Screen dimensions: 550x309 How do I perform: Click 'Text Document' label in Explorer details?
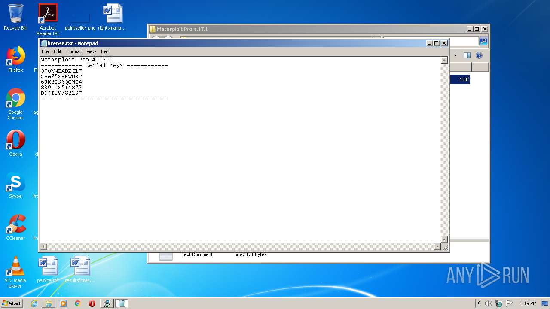point(197,254)
